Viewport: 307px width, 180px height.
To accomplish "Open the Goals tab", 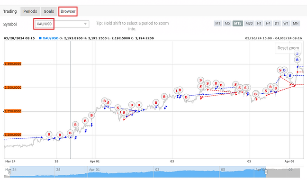I will point(49,11).
